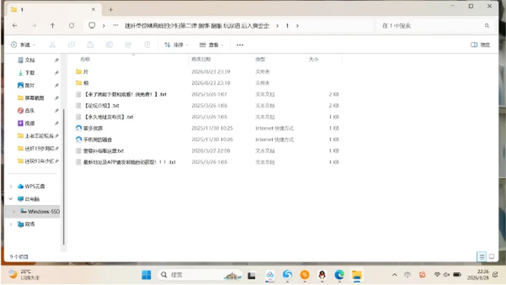The image size is (506, 285).
Task: Open the 文档 Documents quick access item
Action: [30, 60]
